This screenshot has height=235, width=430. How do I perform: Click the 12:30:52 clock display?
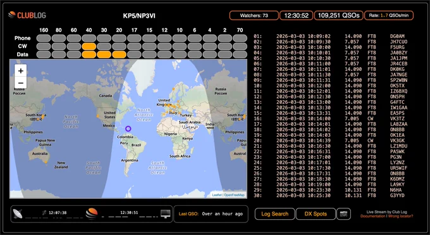pyautogui.click(x=297, y=15)
